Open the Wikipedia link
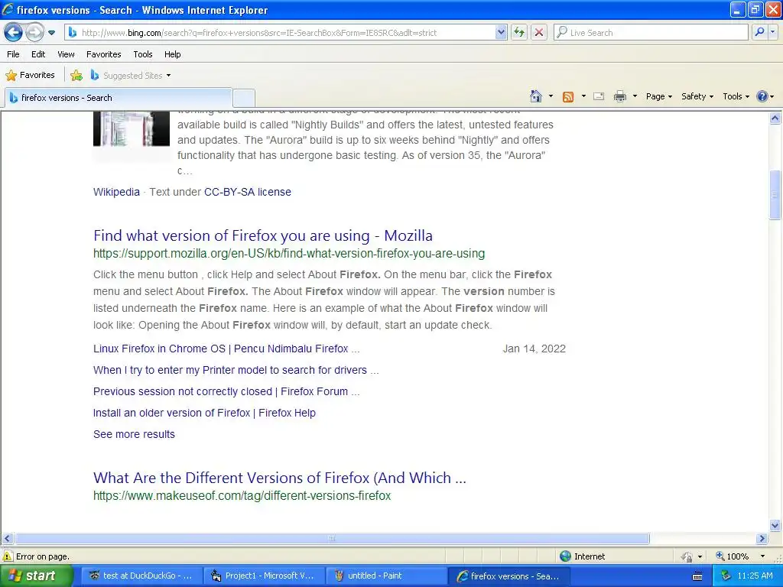Viewport: 783px width, 587px height. pos(116,192)
